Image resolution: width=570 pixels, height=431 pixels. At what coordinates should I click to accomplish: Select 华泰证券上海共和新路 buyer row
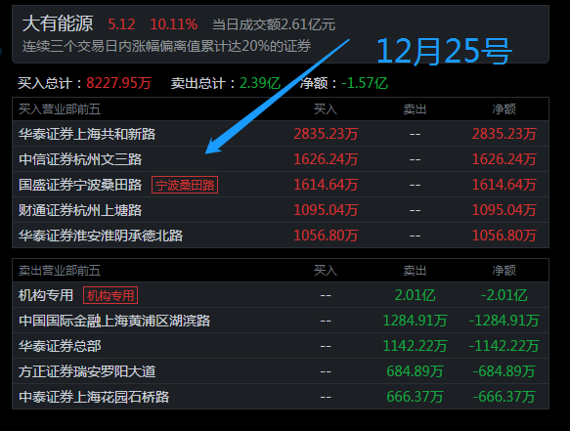[281, 134]
